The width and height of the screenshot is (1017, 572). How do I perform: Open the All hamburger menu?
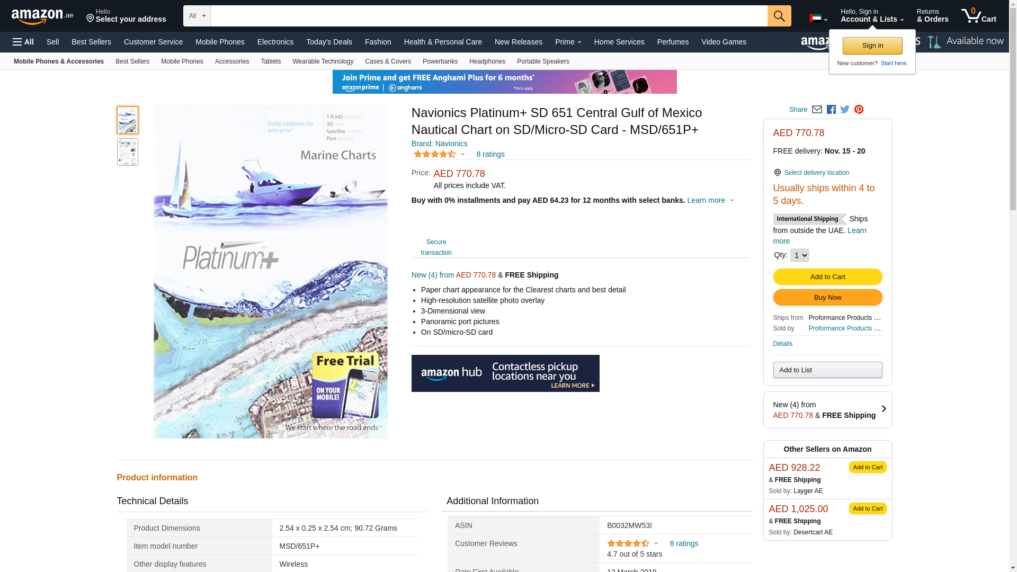[23, 42]
